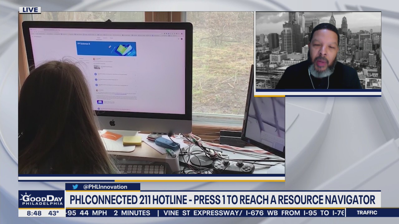
Task: Click the interview guest video inset
Action: tap(318, 51)
